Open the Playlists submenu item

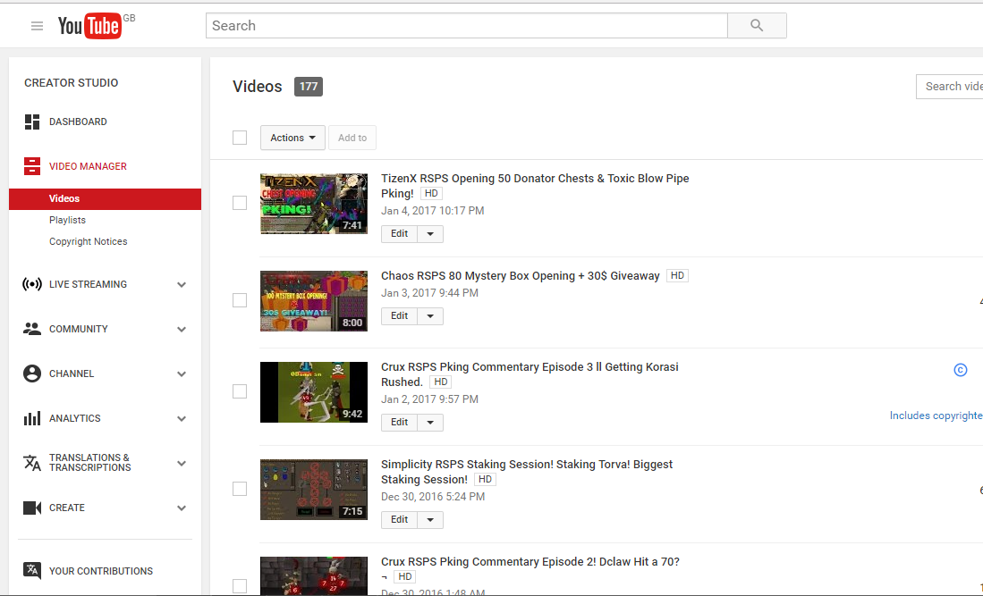[67, 220]
